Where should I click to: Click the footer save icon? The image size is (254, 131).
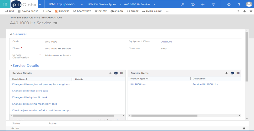pyautogui.click(x=244, y=128)
